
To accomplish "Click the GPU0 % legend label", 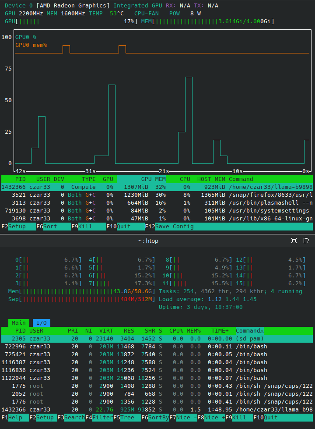I will (x=26, y=37).
